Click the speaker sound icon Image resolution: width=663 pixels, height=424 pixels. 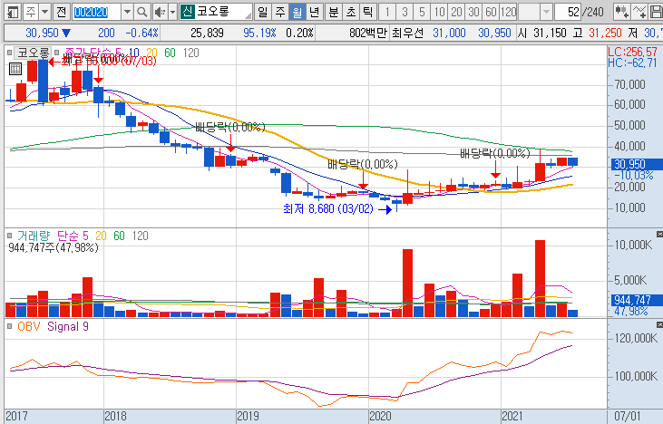click(160, 12)
